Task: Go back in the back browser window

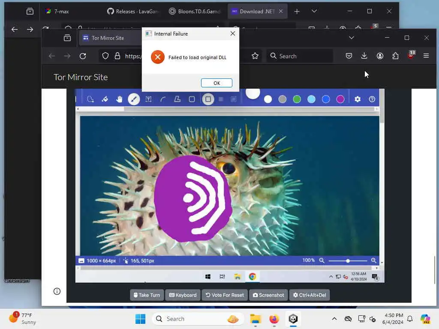Action: [15, 30]
